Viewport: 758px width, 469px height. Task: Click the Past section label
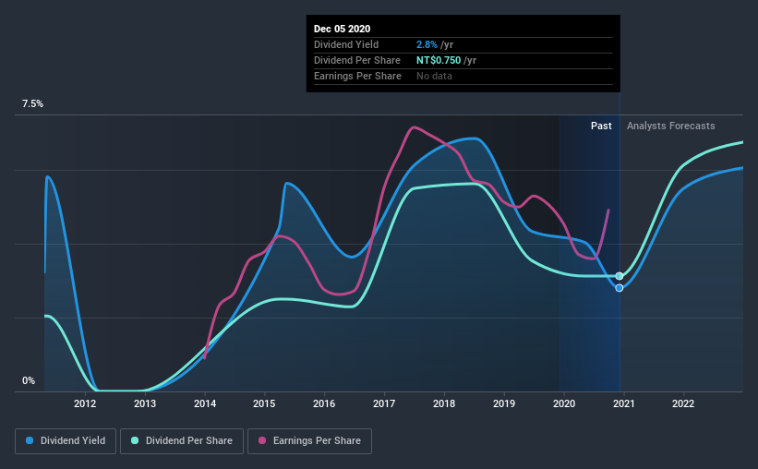click(x=601, y=126)
